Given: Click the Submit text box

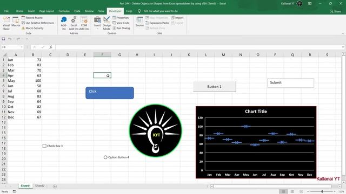Looking at the screenshot, I should [291, 83].
